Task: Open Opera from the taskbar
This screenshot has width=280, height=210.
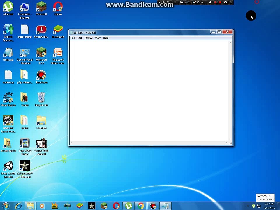Action: click(x=116, y=206)
